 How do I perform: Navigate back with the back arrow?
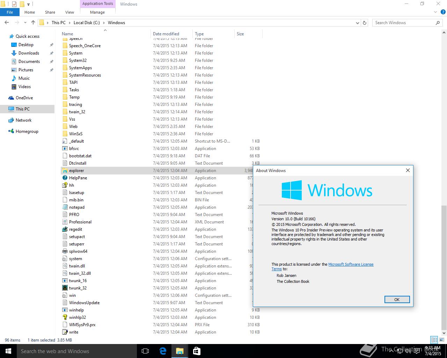pyautogui.click(x=7, y=23)
